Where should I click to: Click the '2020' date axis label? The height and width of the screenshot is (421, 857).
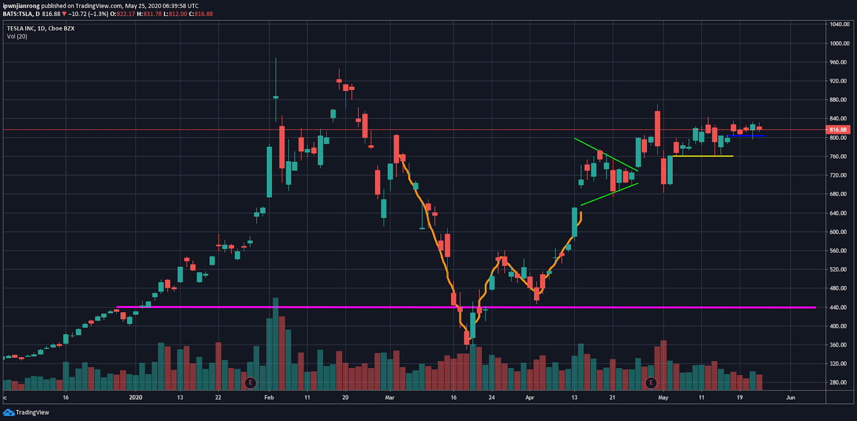point(136,397)
